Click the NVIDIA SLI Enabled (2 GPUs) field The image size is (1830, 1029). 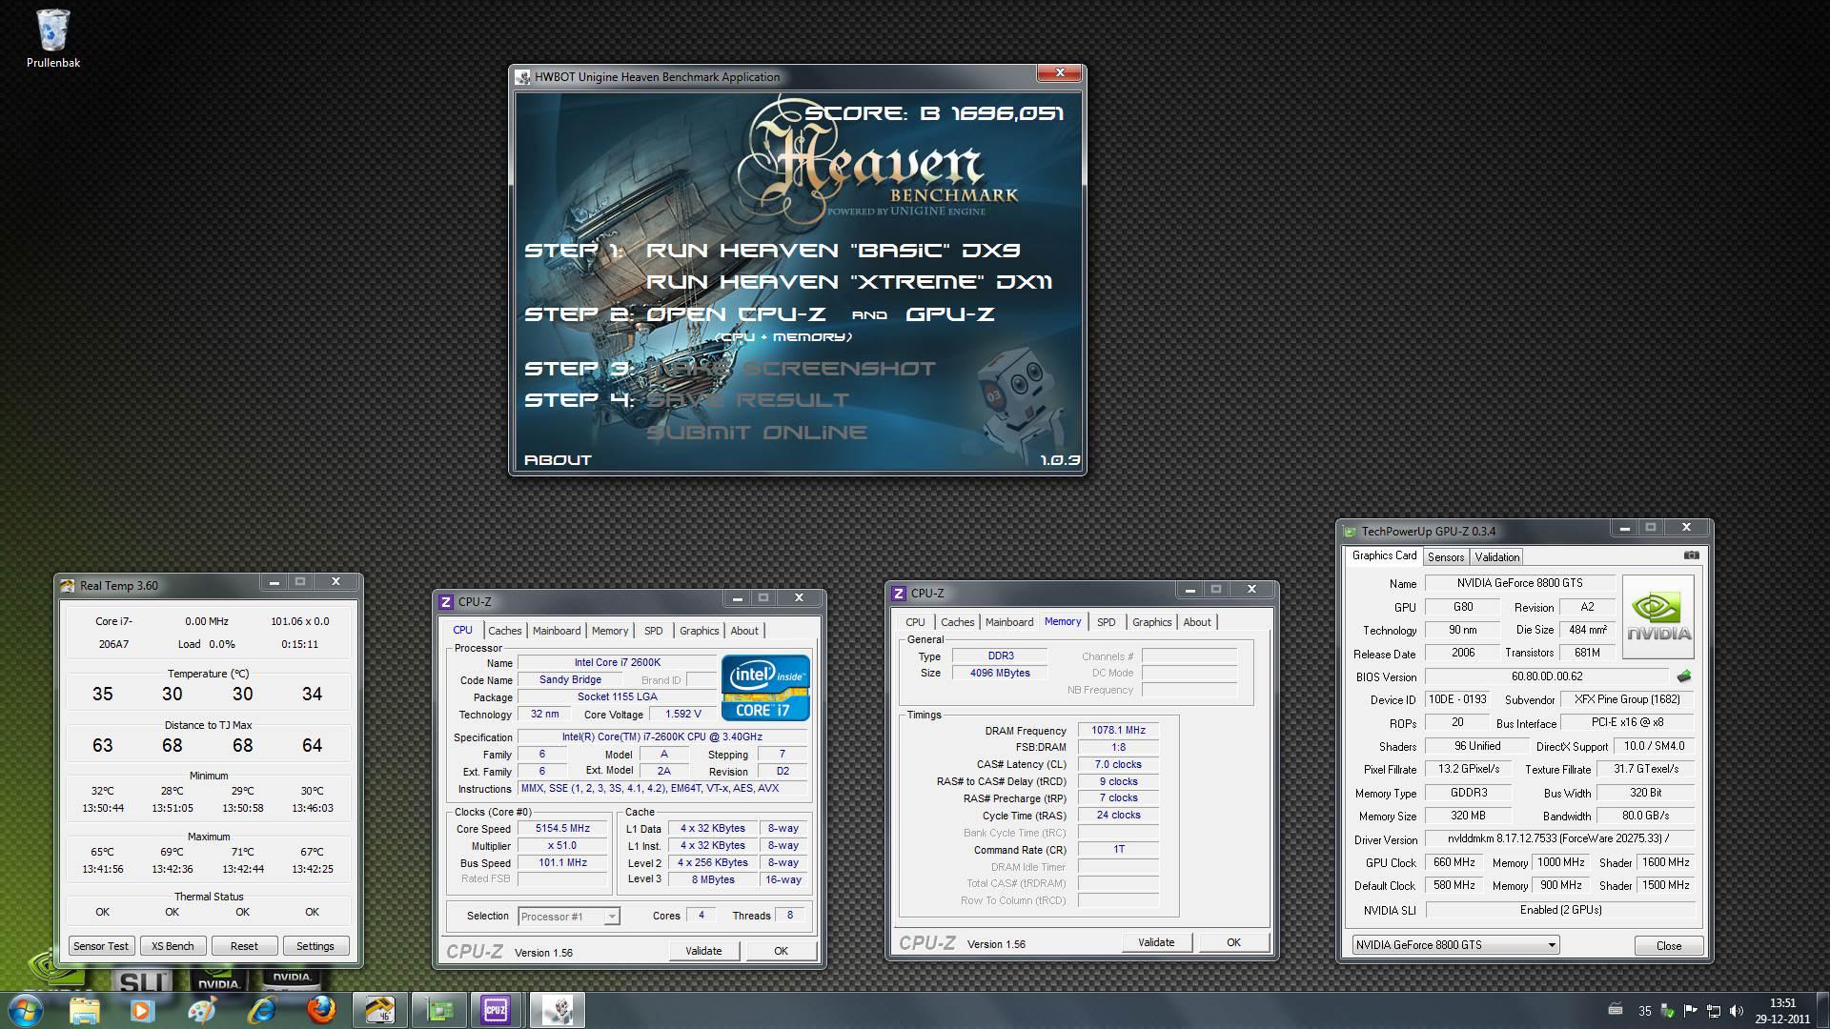pos(1559,910)
